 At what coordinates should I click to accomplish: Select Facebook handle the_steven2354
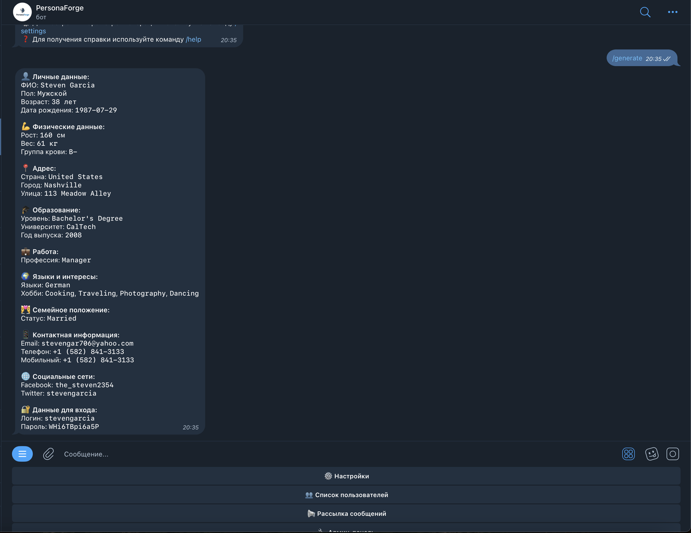click(x=84, y=385)
